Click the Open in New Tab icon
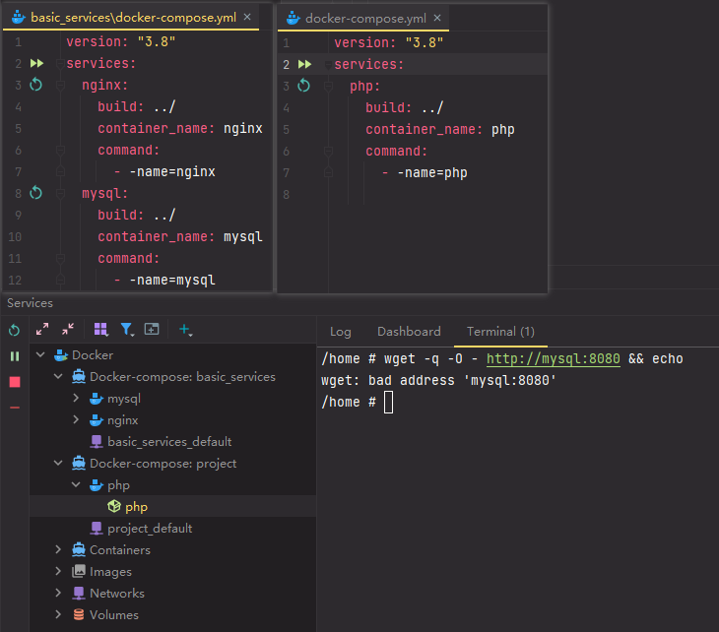This screenshot has height=632, width=719. (152, 330)
